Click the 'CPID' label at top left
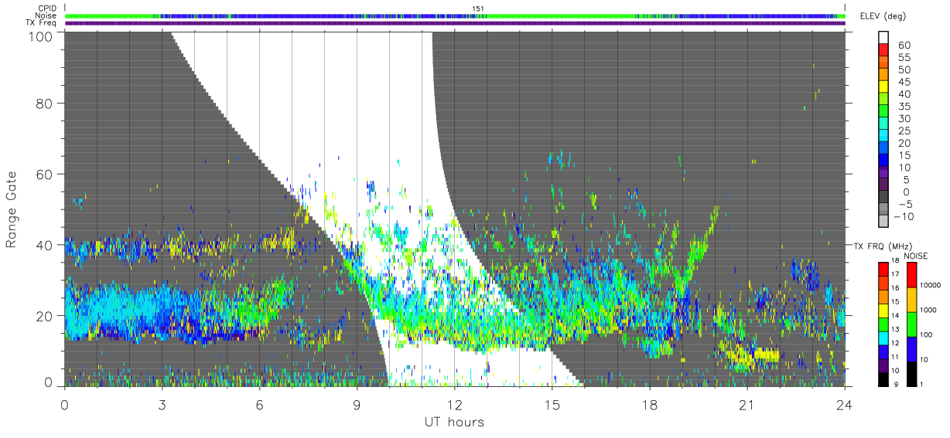 pyautogui.click(x=46, y=8)
